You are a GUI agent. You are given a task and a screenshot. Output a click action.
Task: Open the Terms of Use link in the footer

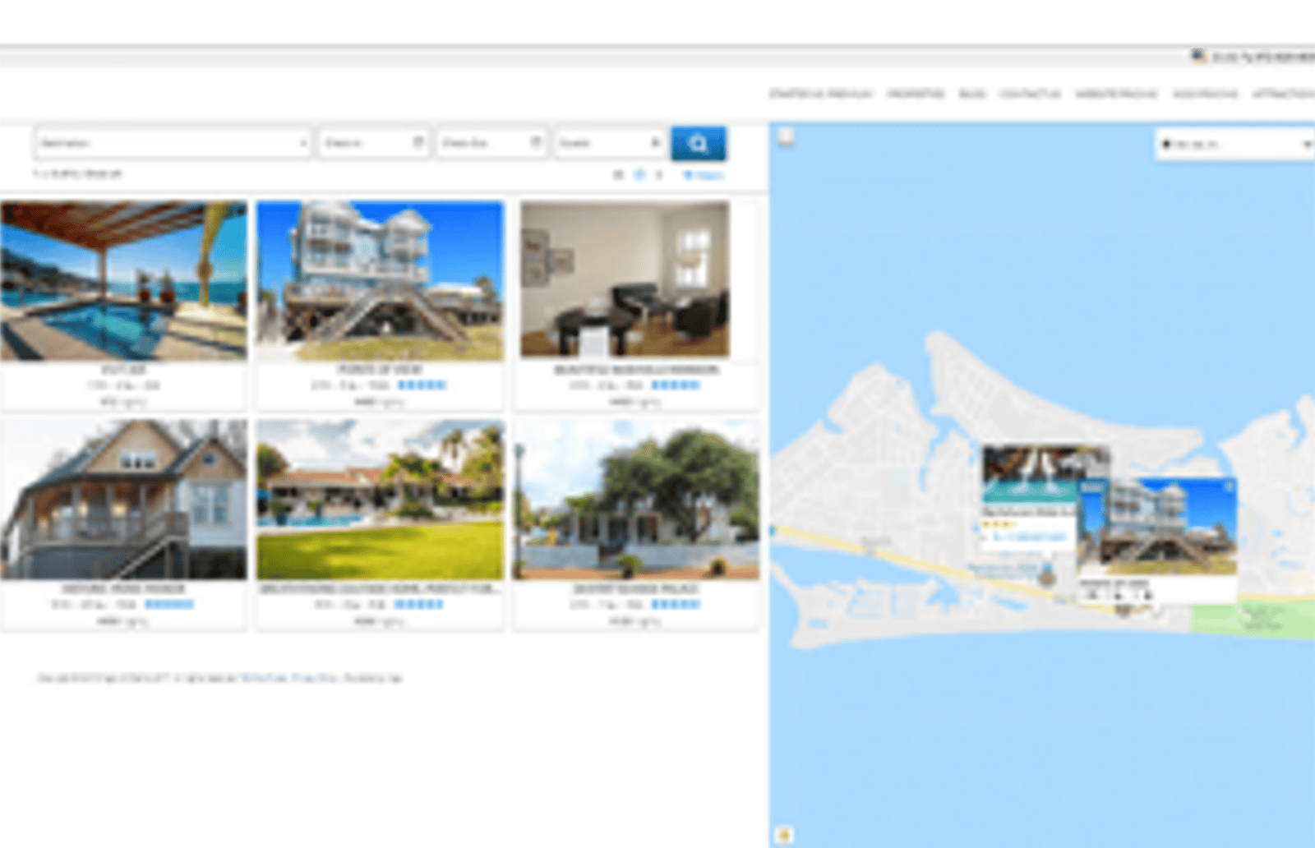coord(263,678)
